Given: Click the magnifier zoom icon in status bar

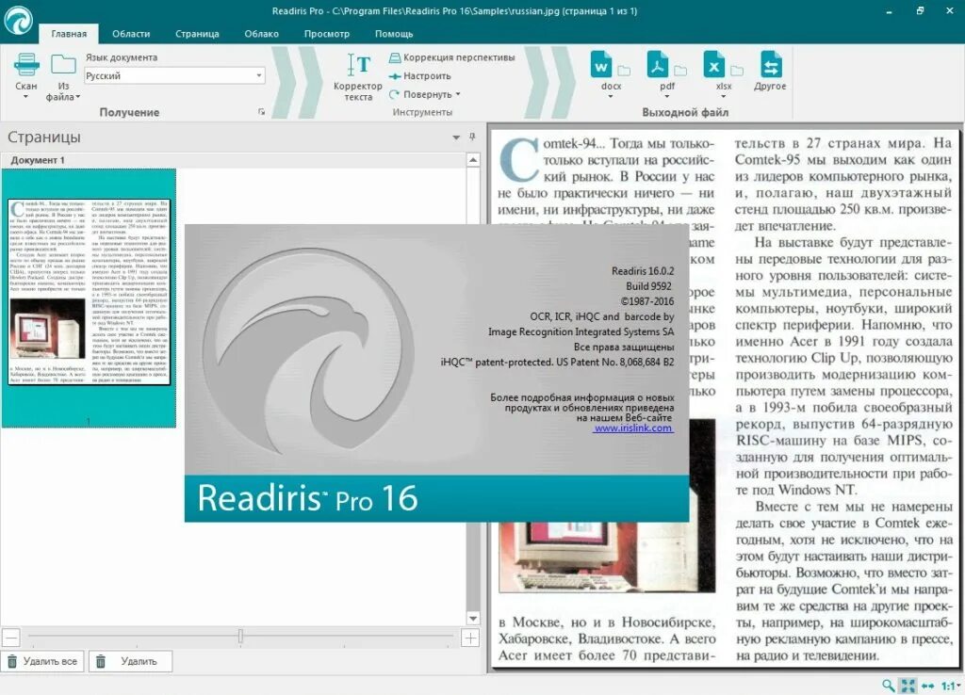Looking at the screenshot, I should (x=888, y=686).
